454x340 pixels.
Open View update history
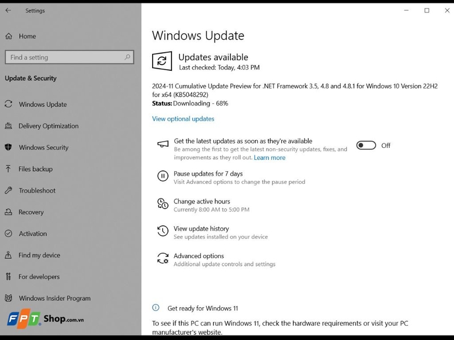201,228
